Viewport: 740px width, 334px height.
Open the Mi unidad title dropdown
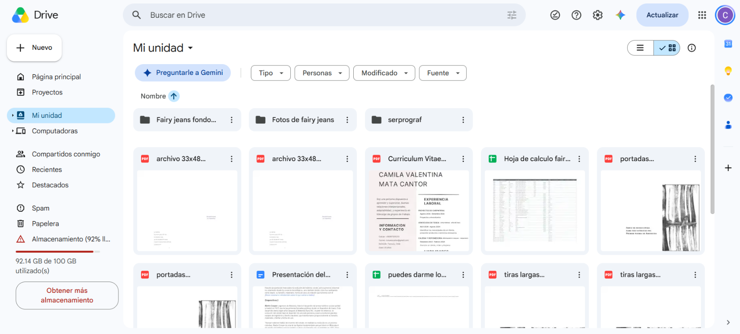pos(163,48)
